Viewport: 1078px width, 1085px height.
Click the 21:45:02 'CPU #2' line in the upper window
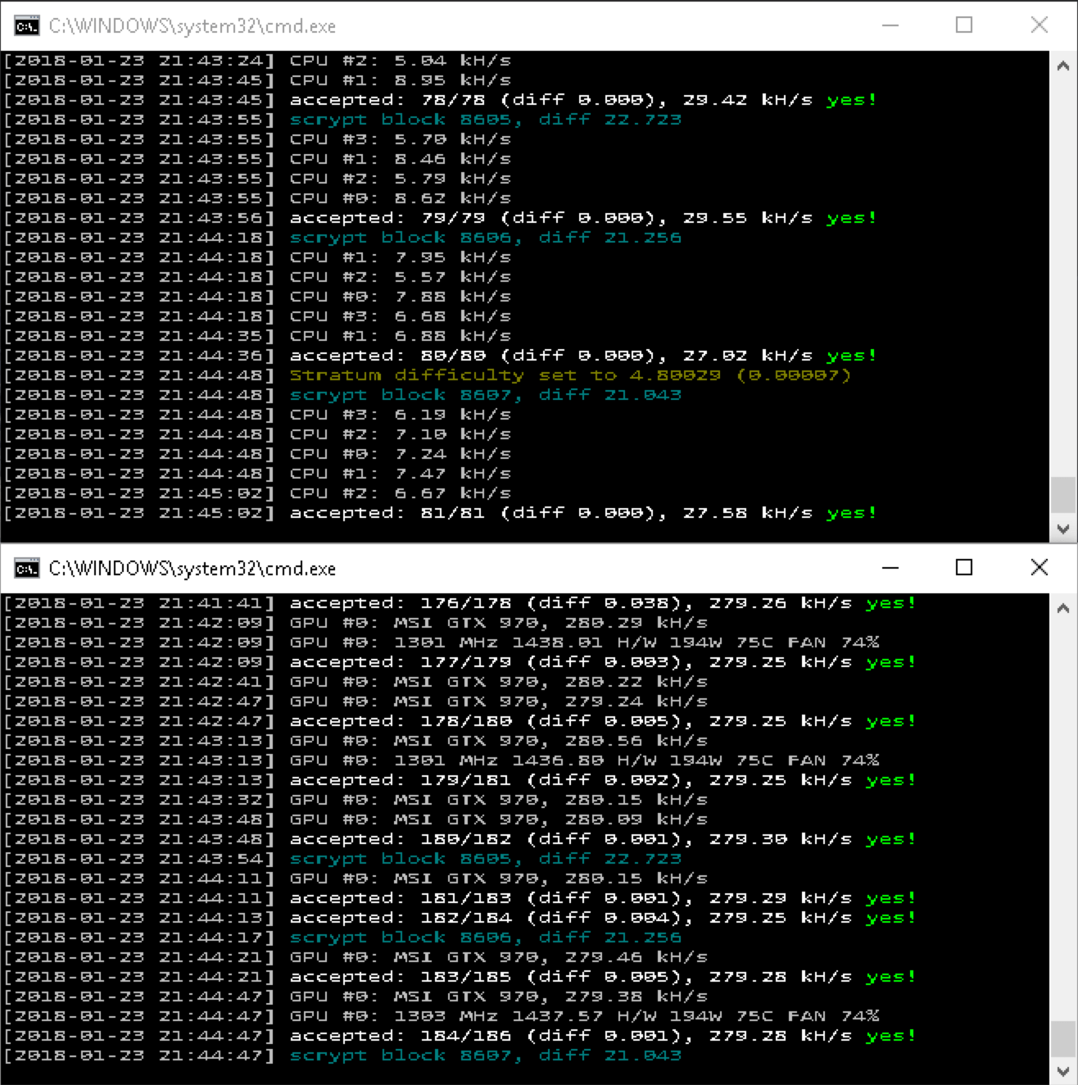pos(257,493)
